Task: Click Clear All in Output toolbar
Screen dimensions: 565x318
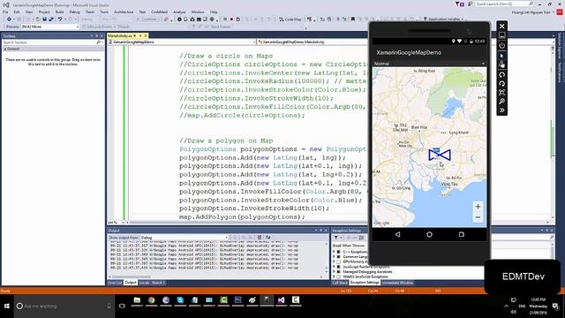Action: (259, 238)
